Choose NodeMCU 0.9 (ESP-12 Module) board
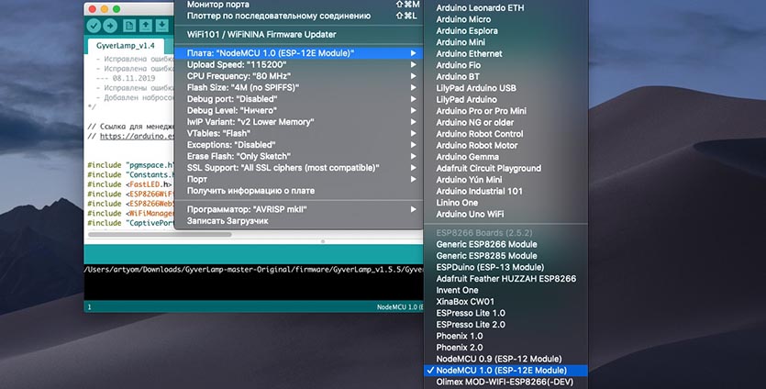The image size is (766, 389). click(x=499, y=358)
